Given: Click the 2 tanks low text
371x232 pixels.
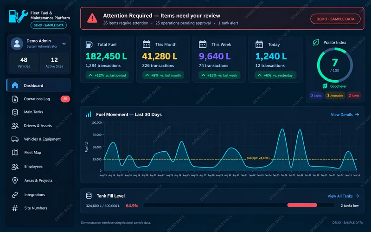Looking at the screenshot, I should coord(350,206).
